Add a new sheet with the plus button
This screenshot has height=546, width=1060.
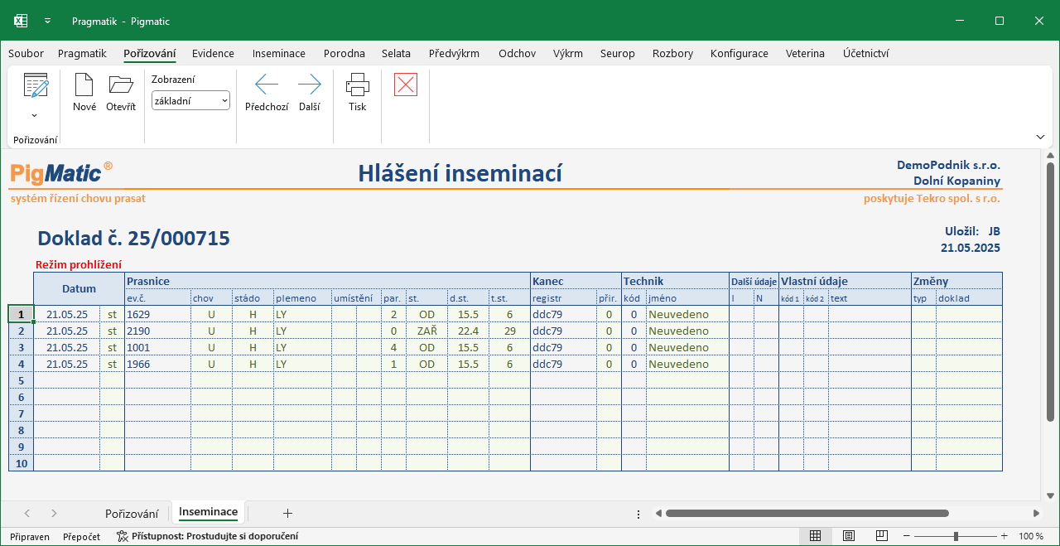coord(287,513)
